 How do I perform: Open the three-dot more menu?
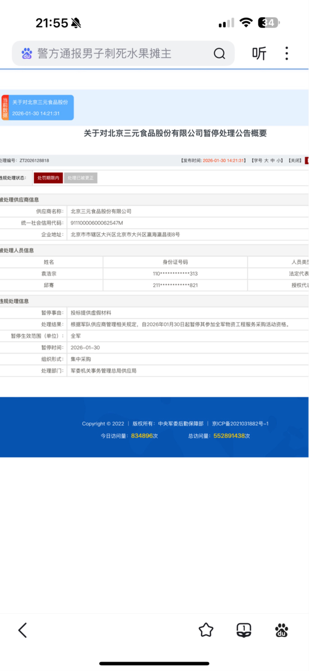[x=286, y=53]
